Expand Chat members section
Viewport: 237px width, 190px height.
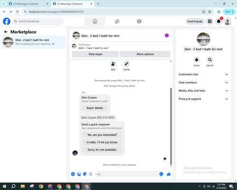[203, 83]
